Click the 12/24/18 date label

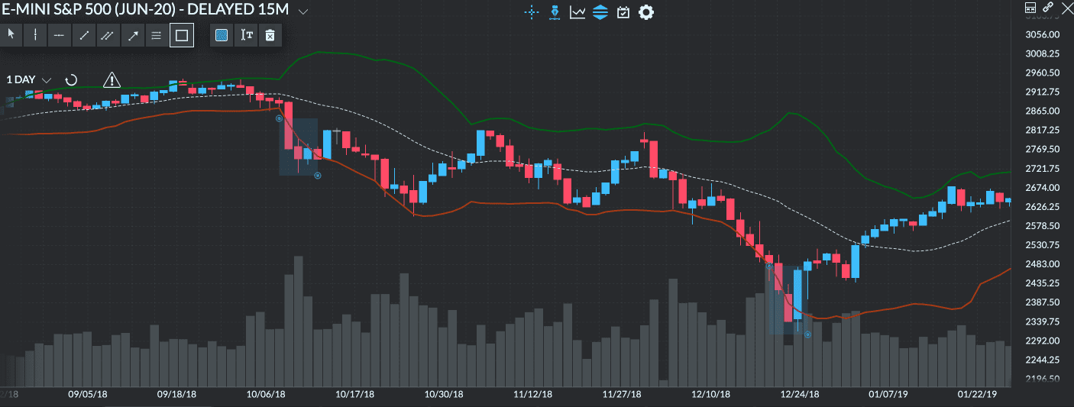799,395
